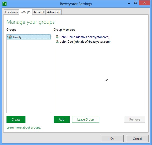The image size is (152, 145).
Task: Click the Family group people icon
Action: (10, 37)
